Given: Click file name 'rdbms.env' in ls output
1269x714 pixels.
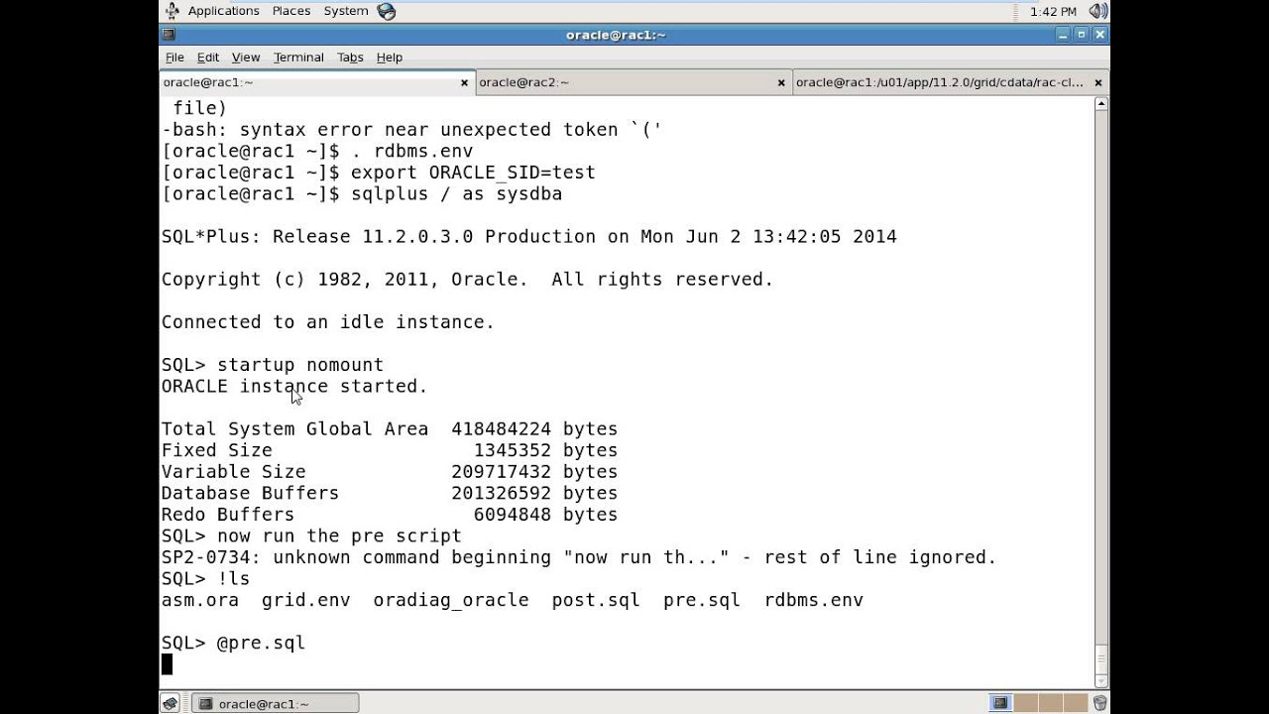Looking at the screenshot, I should click(x=814, y=600).
